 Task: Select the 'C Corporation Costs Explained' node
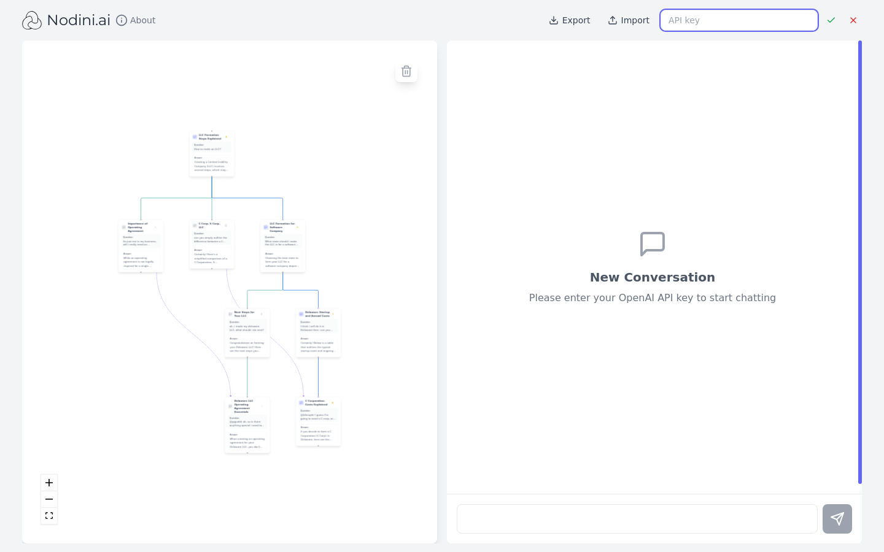(x=318, y=422)
